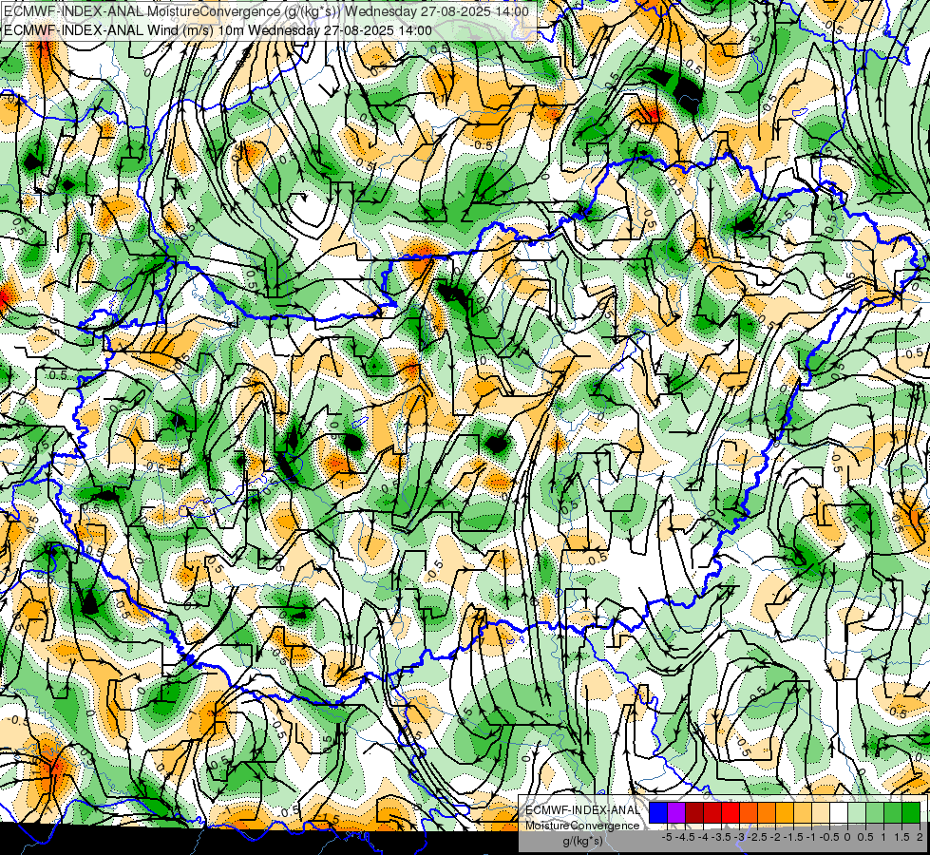This screenshot has width=930, height=855.
Task: Click the blue legend color swatch
Action: [658, 812]
